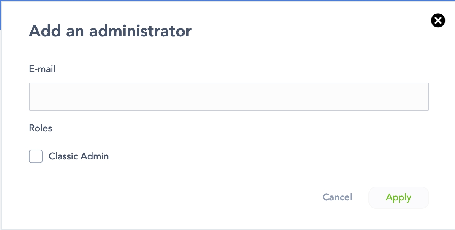The width and height of the screenshot is (455, 230).
Task: Click the Roles section label
Action: click(x=41, y=128)
